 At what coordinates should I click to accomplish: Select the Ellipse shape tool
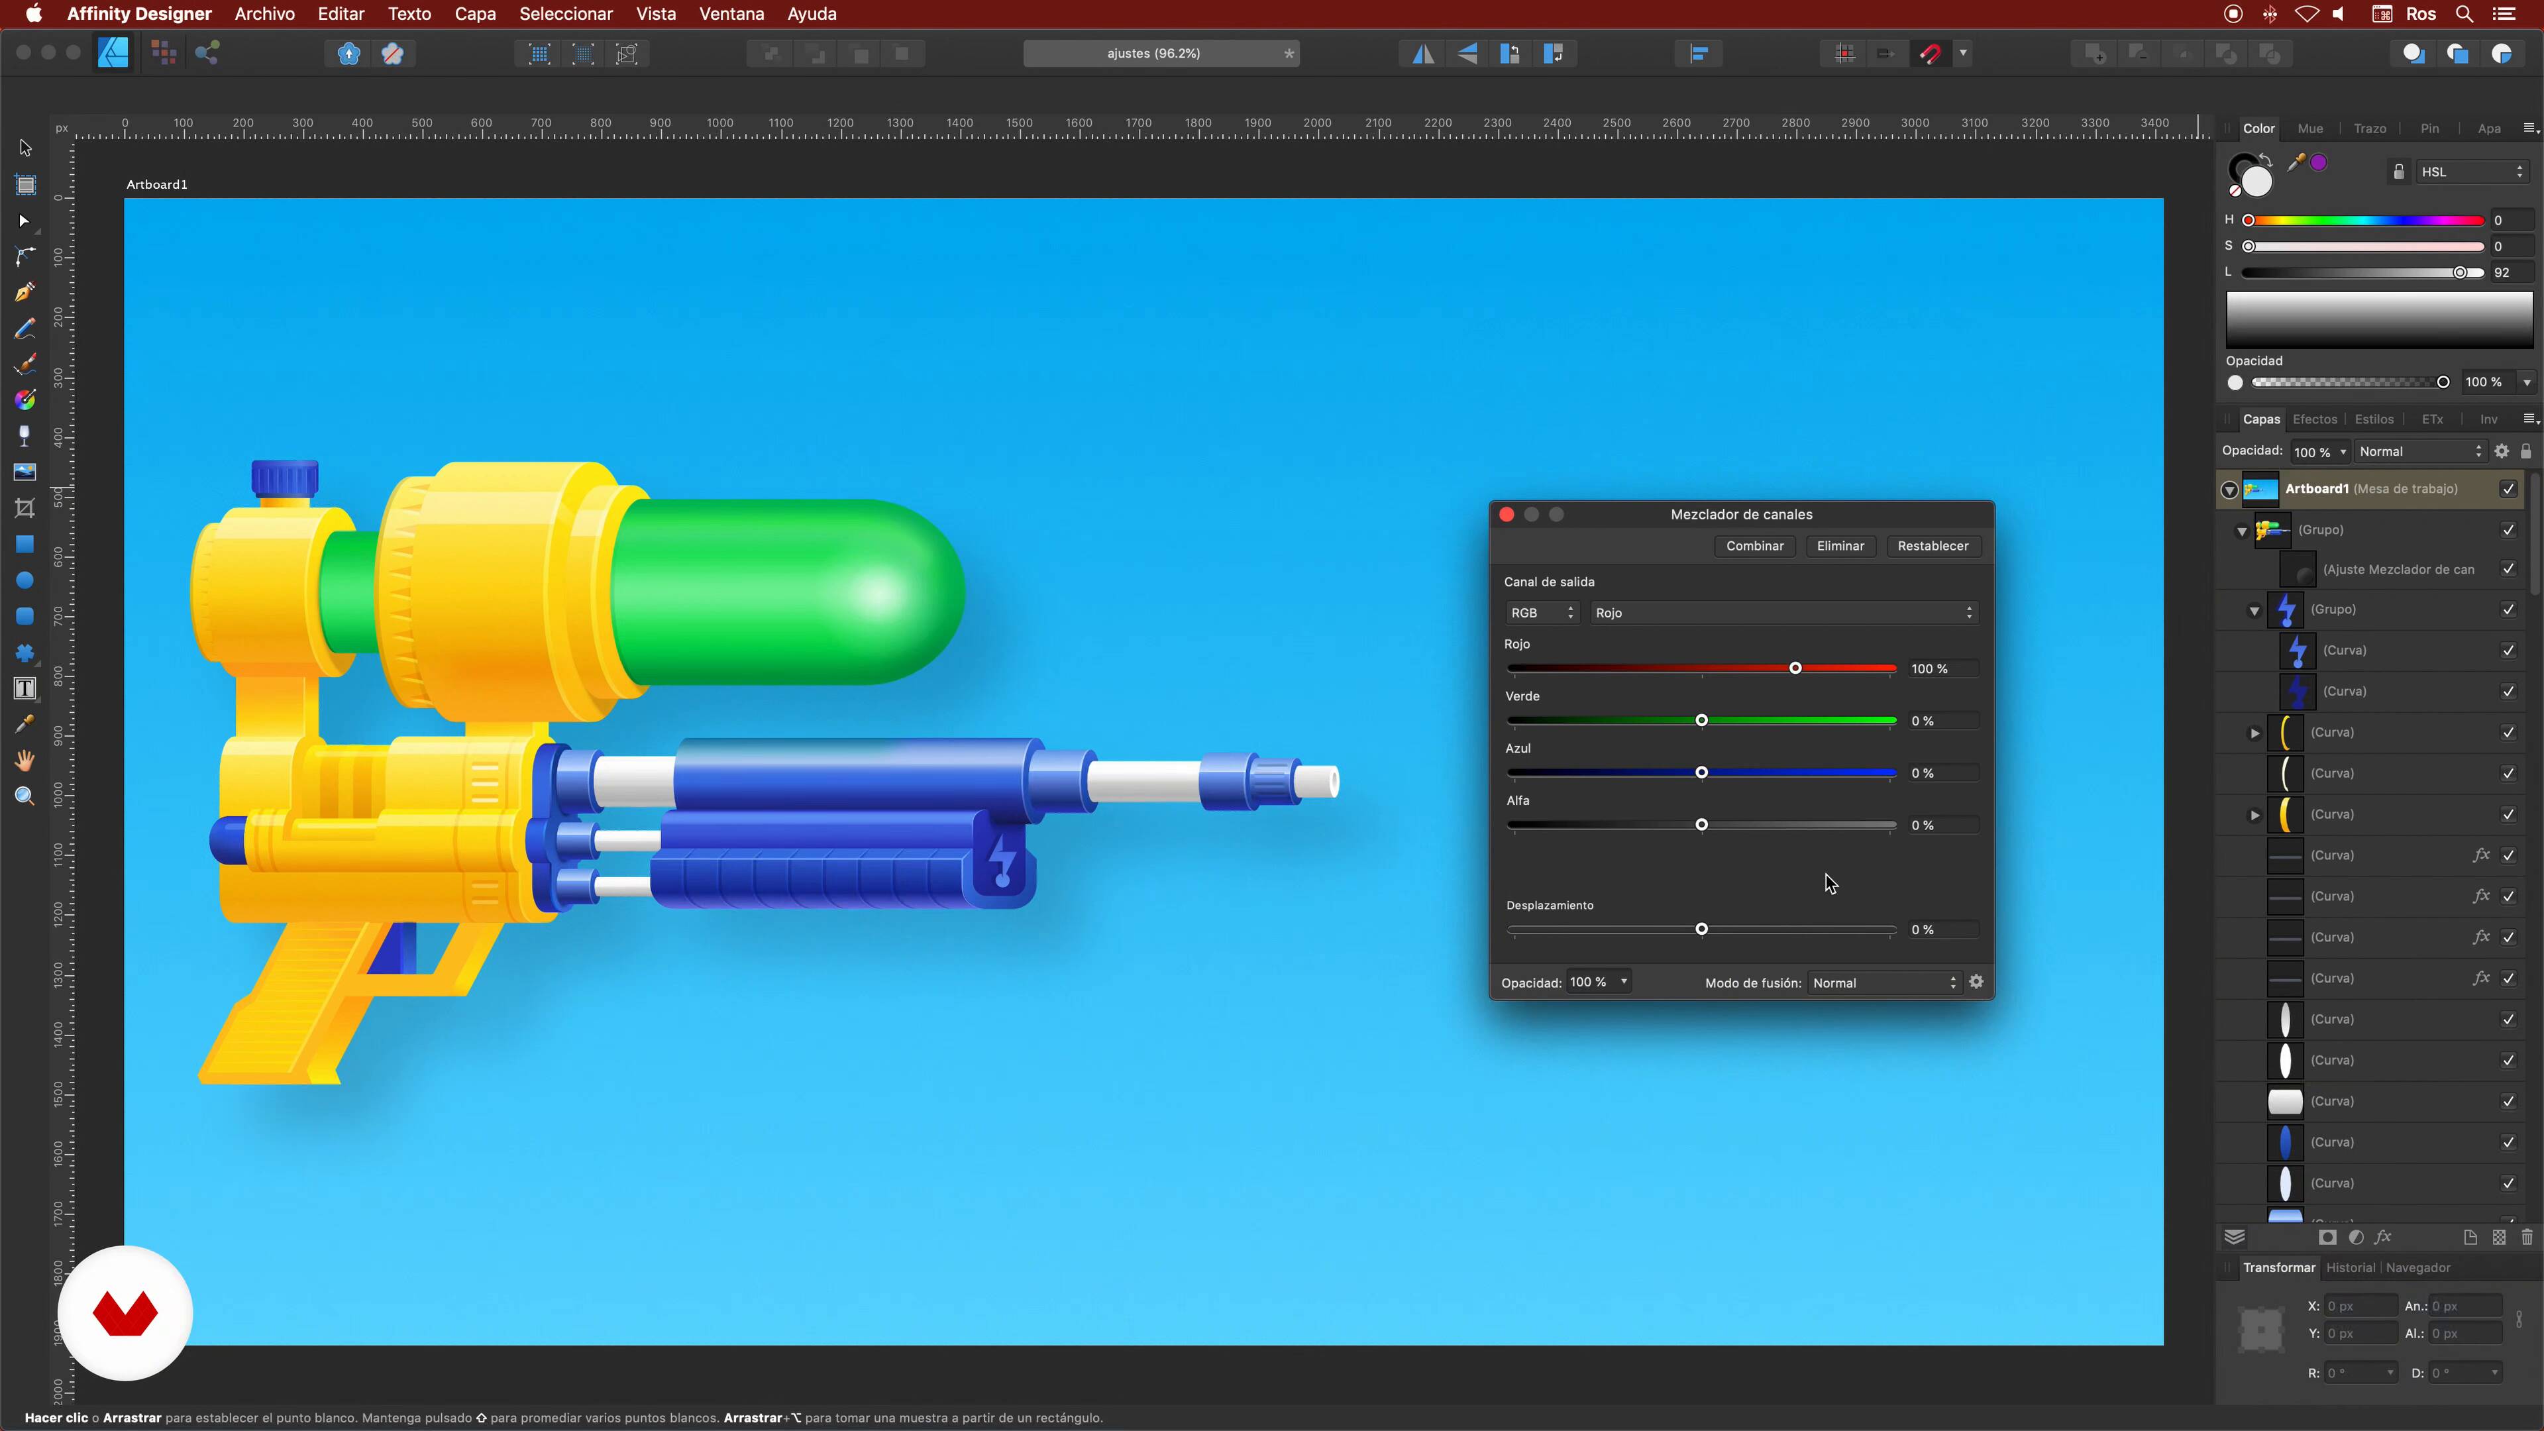(x=26, y=581)
